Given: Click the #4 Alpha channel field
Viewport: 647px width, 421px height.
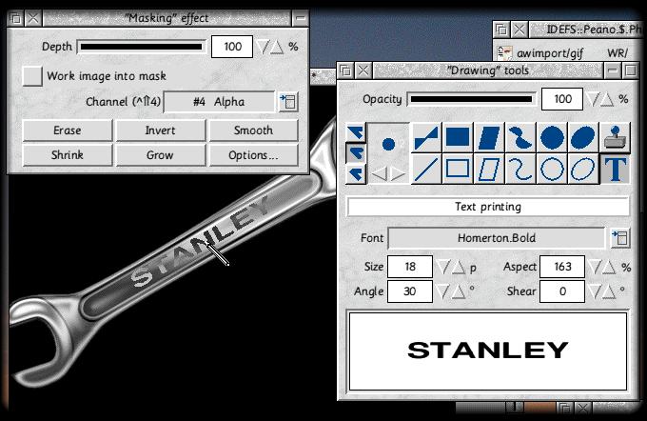Looking at the screenshot, I should click(x=219, y=102).
